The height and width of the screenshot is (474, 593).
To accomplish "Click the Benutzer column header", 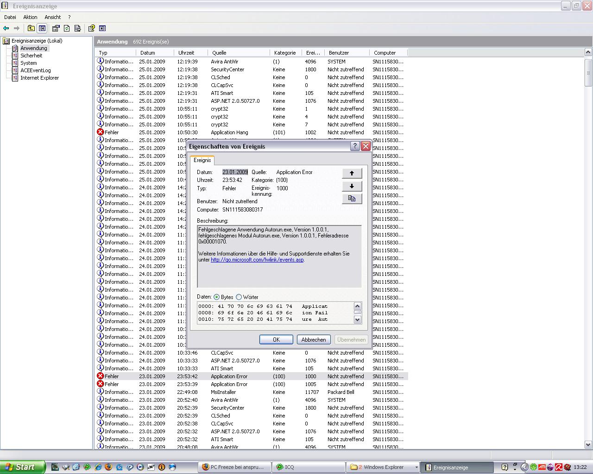I will pos(347,53).
